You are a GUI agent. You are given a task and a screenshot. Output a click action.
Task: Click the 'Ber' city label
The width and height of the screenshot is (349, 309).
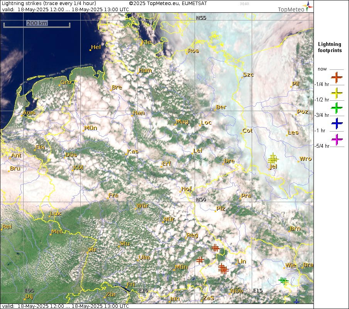[x=221, y=107]
